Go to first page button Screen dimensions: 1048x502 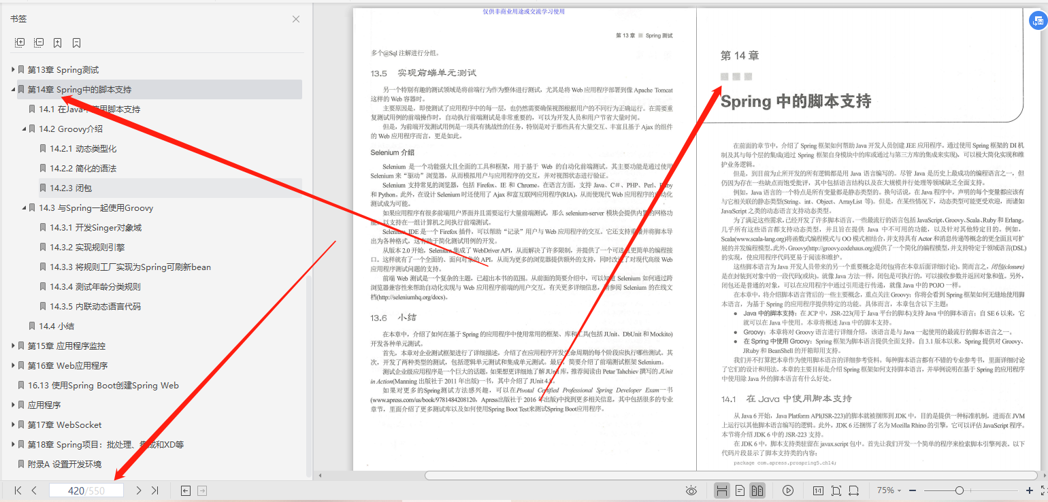pos(18,490)
